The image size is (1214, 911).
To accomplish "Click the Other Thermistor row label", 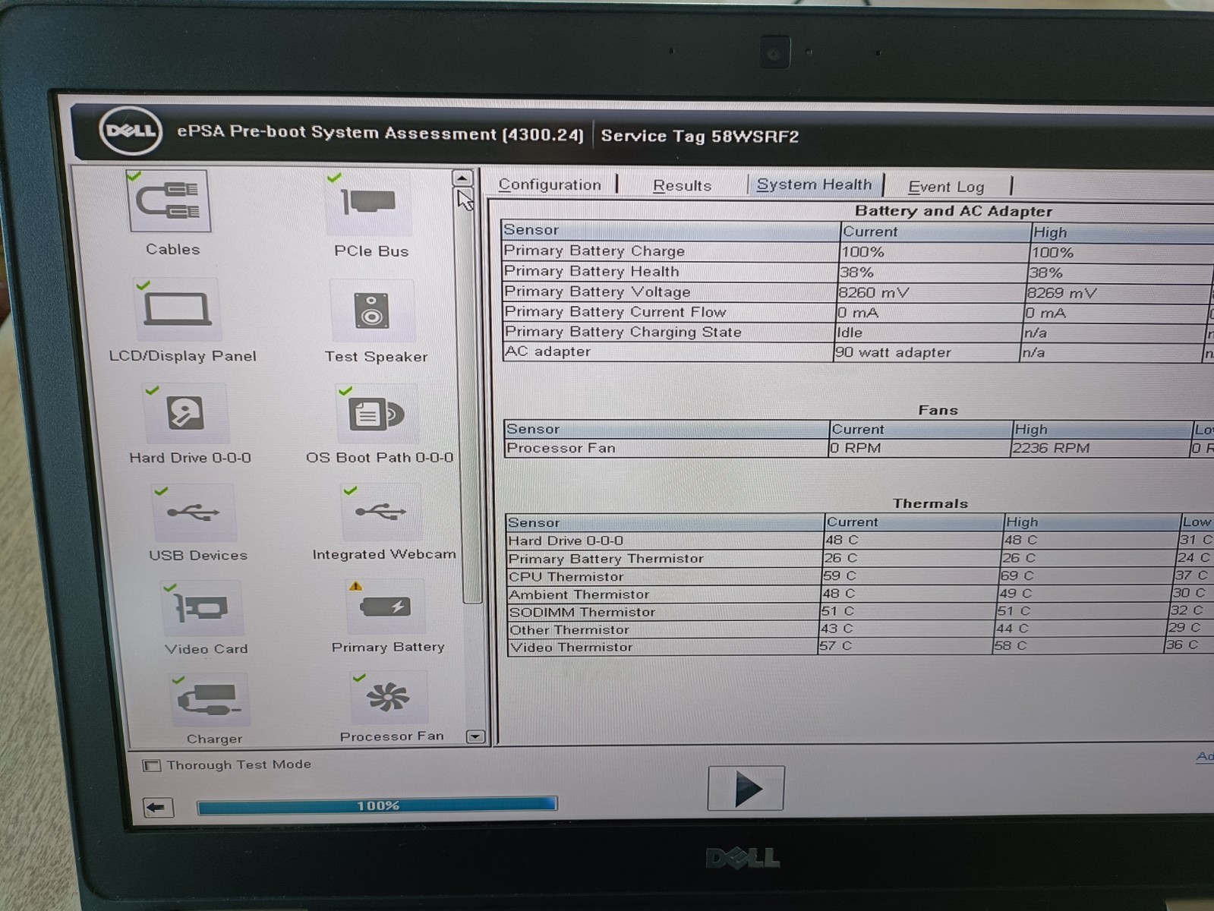I will pyautogui.click(x=569, y=629).
